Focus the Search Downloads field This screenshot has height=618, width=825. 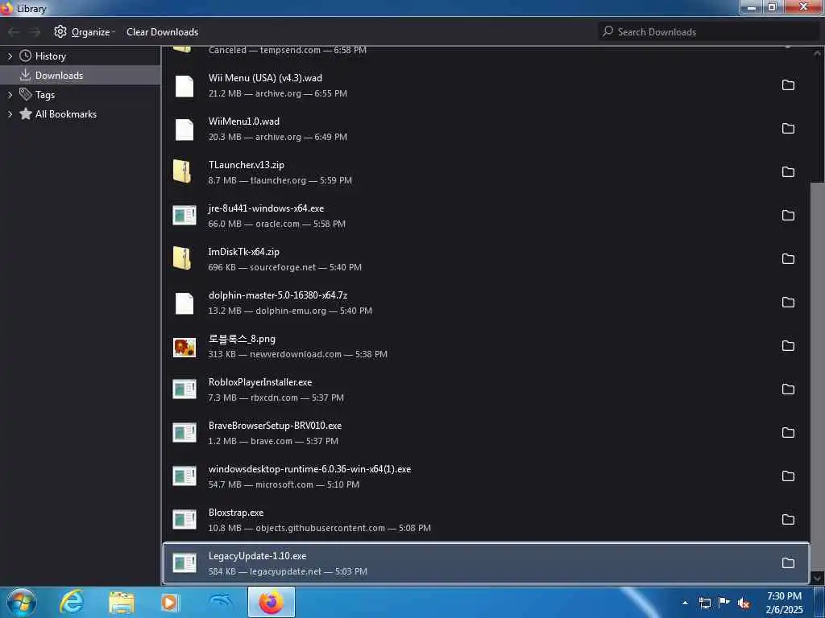[707, 31]
